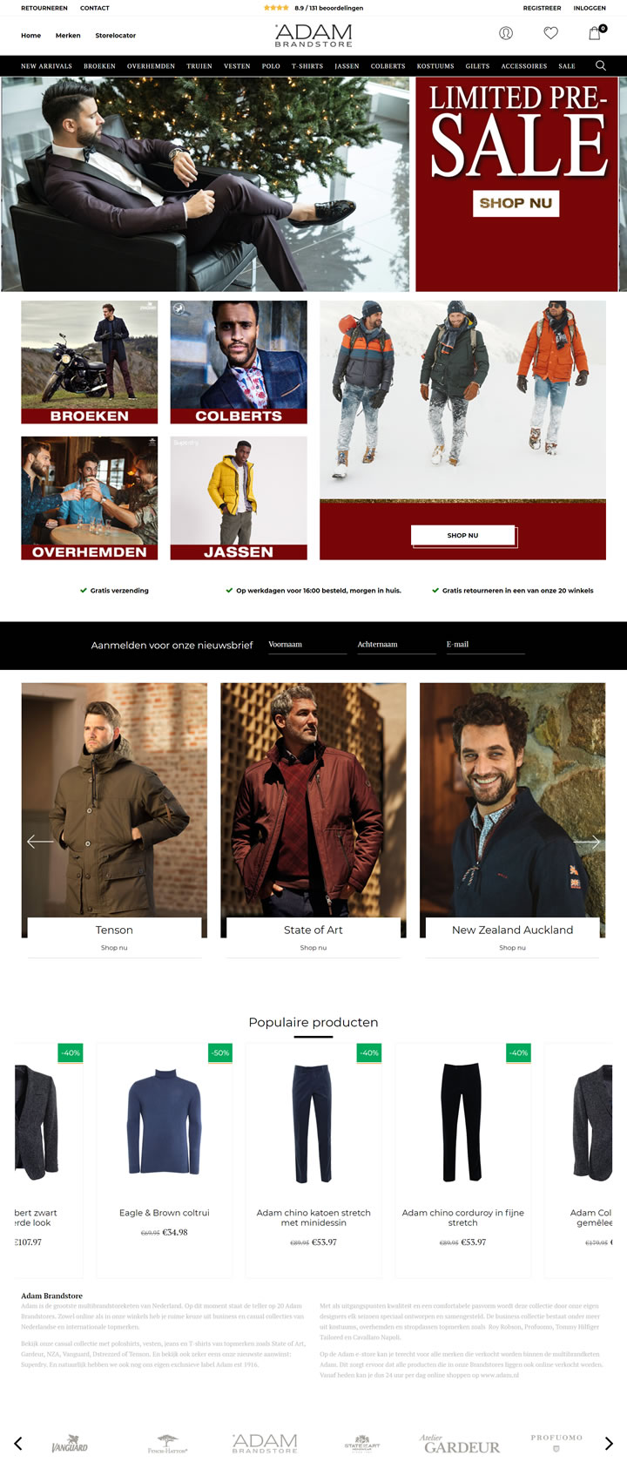Show previous brand logos with left chevron
The image size is (627, 1462).
(17, 1444)
